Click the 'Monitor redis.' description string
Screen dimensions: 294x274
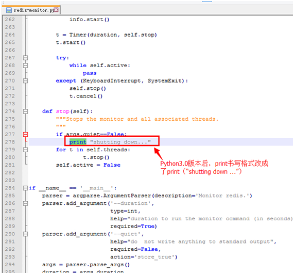pyautogui.click(x=222, y=196)
